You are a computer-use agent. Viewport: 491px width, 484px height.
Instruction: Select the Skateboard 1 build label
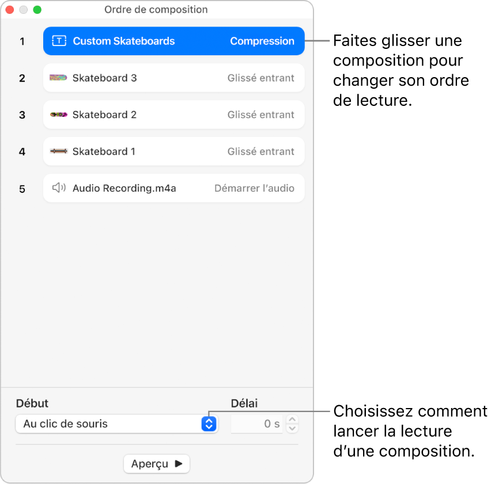pos(104,151)
